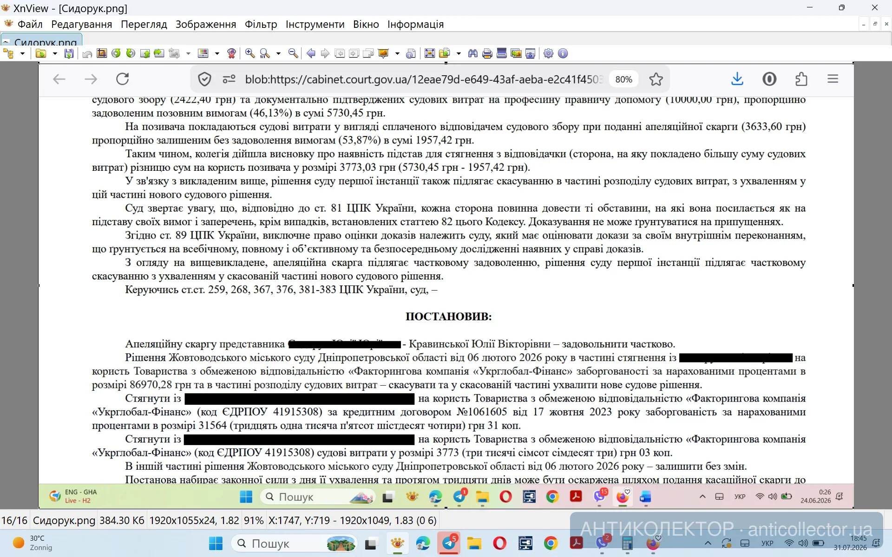
Task: Click the Resize image icon
Action: pyautogui.click(x=174, y=53)
